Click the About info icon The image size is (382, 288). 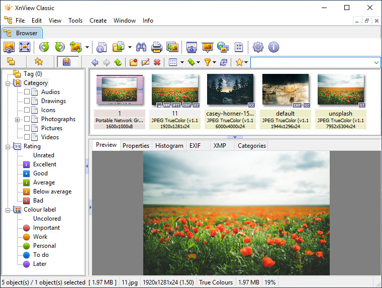coord(273,47)
